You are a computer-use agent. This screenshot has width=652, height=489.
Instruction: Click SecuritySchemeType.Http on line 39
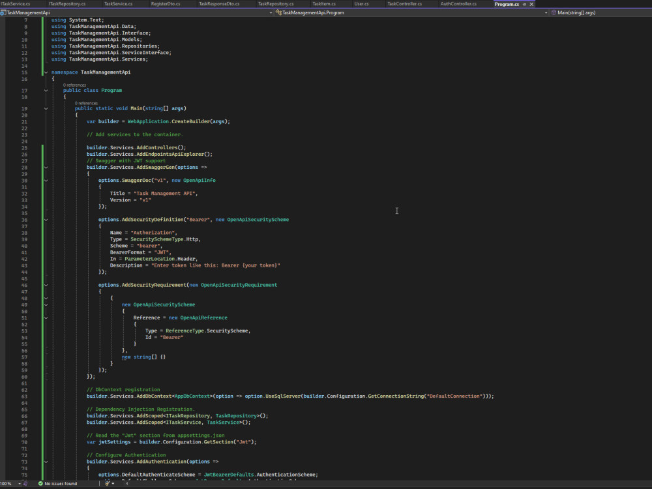tap(165, 239)
